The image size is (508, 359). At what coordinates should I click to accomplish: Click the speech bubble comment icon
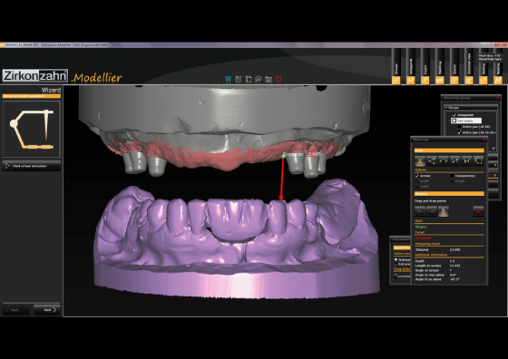point(259,79)
